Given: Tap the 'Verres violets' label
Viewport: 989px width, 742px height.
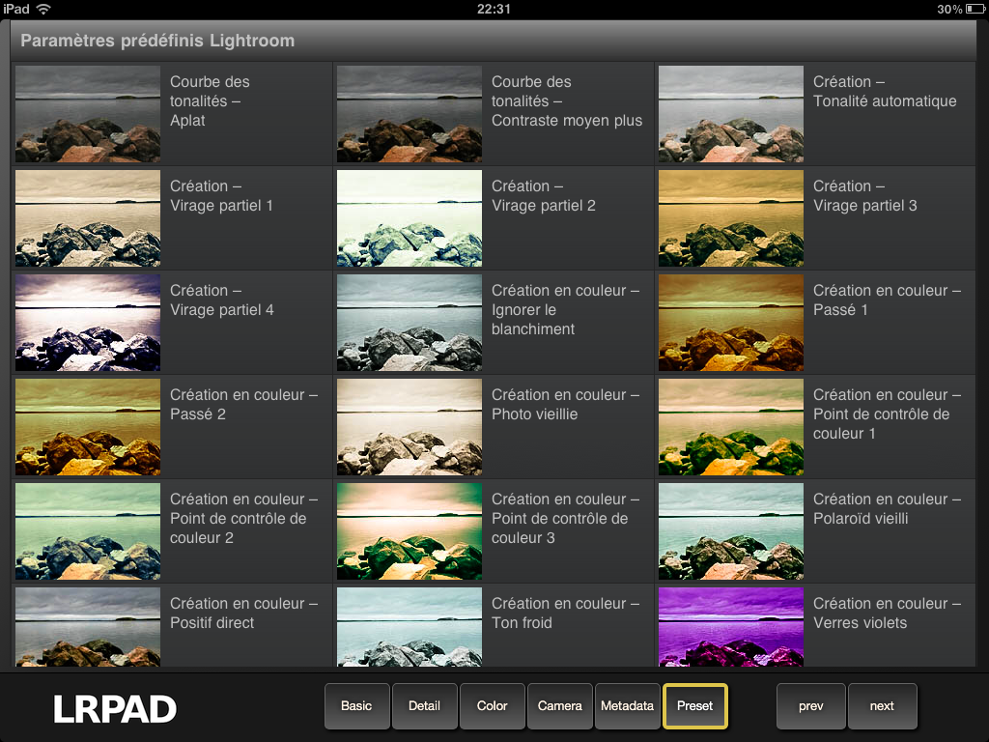Looking at the screenshot, I should [x=860, y=623].
